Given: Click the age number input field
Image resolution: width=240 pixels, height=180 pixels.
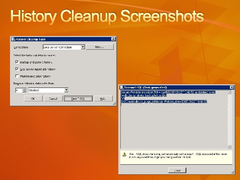Looking at the screenshot, I should pyautogui.click(x=19, y=90).
